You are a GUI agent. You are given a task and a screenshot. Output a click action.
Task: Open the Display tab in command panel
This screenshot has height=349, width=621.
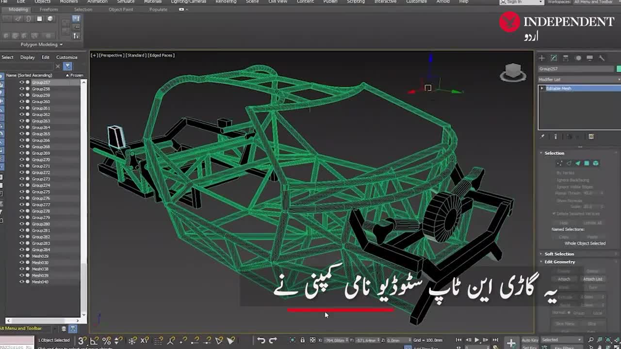[589, 58]
